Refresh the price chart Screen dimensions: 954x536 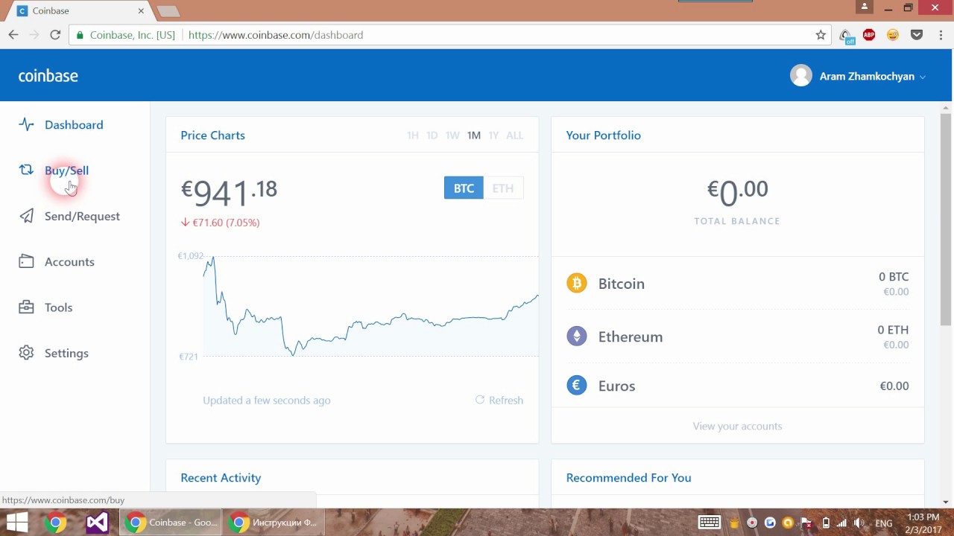pyautogui.click(x=499, y=401)
